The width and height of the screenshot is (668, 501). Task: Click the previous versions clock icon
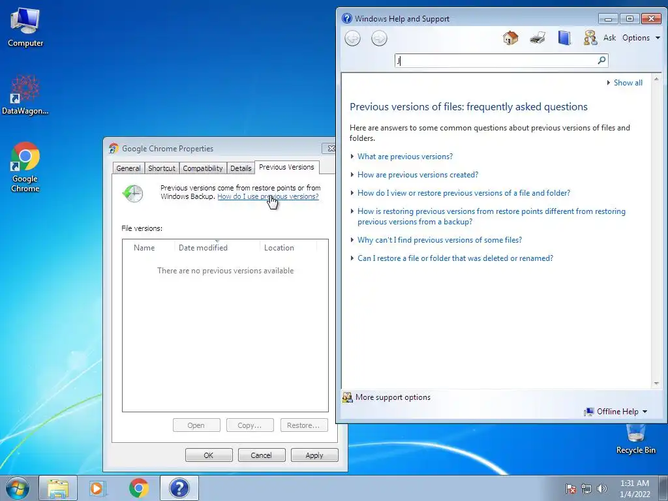pos(133,193)
